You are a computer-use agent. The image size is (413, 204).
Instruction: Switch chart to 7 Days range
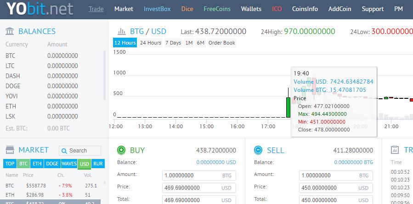coord(173,43)
